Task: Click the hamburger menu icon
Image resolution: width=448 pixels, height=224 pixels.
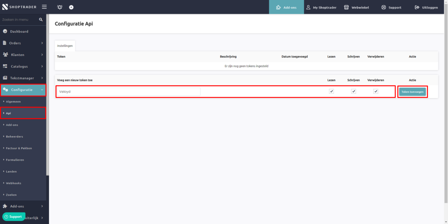Action: click(x=44, y=7)
